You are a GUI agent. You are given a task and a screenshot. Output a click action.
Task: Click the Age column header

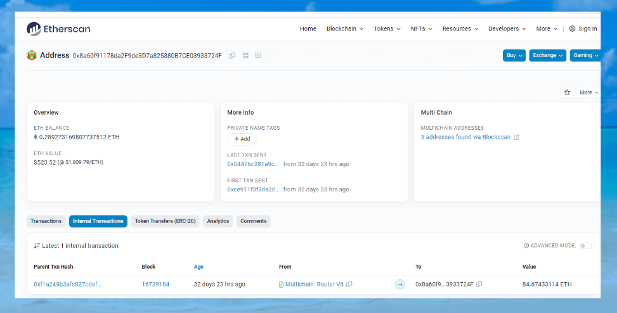[199, 267]
